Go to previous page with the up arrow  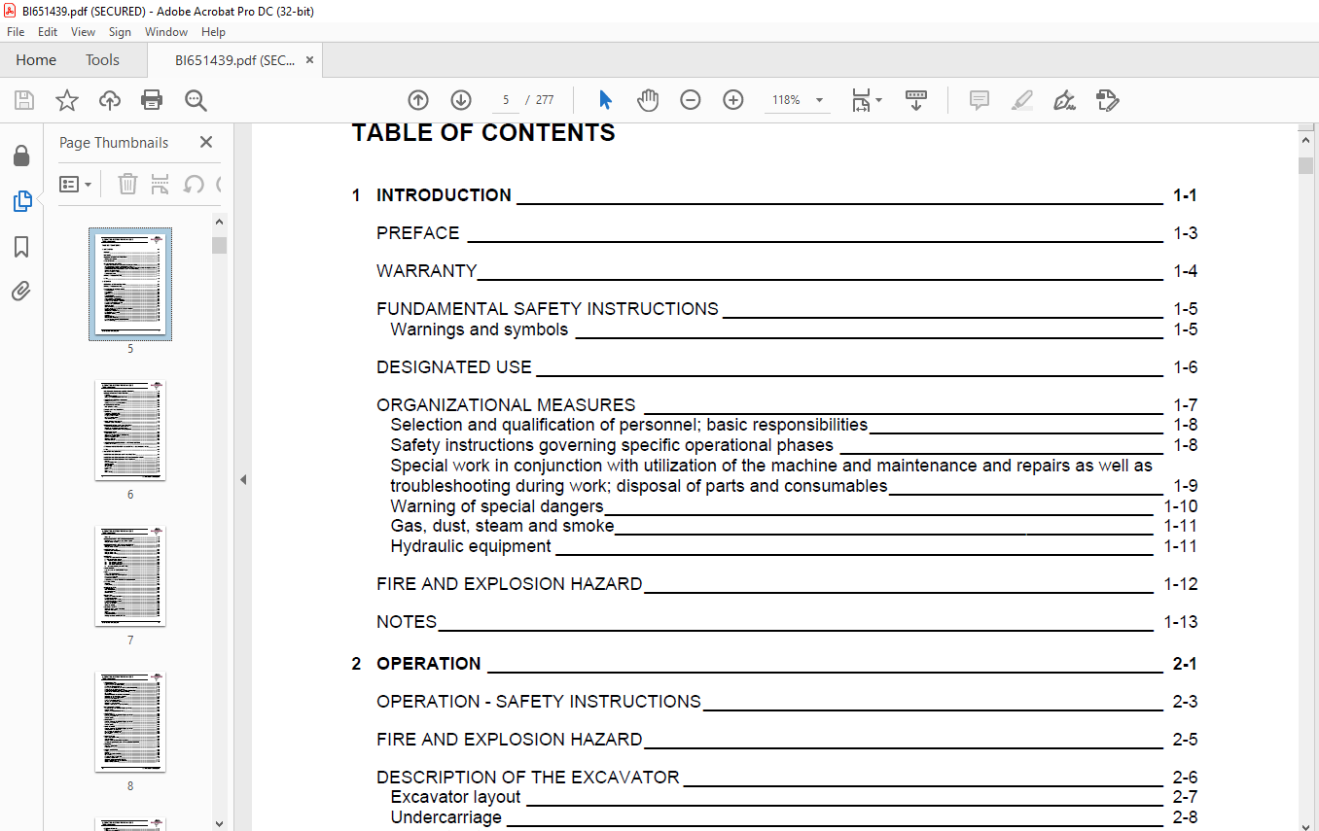pyautogui.click(x=418, y=100)
